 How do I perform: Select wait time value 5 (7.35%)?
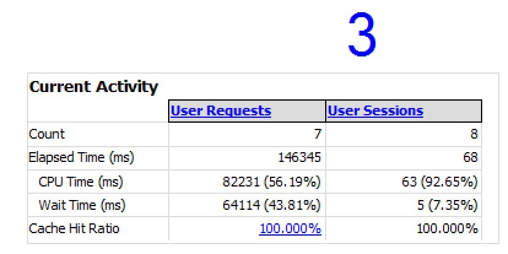pyautogui.click(x=447, y=205)
